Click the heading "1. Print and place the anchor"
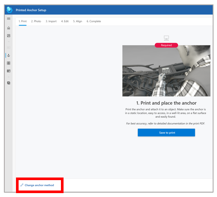This screenshot has width=217, height=197. click(166, 103)
